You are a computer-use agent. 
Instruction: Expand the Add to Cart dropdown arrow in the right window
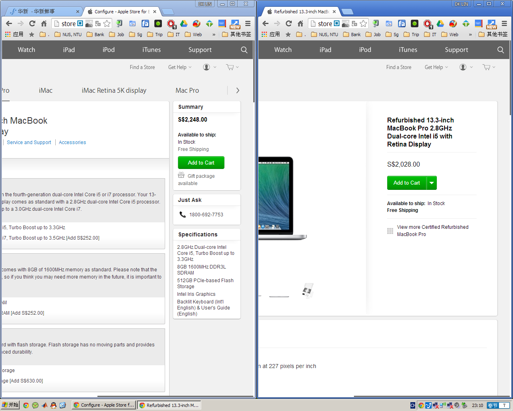432,183
